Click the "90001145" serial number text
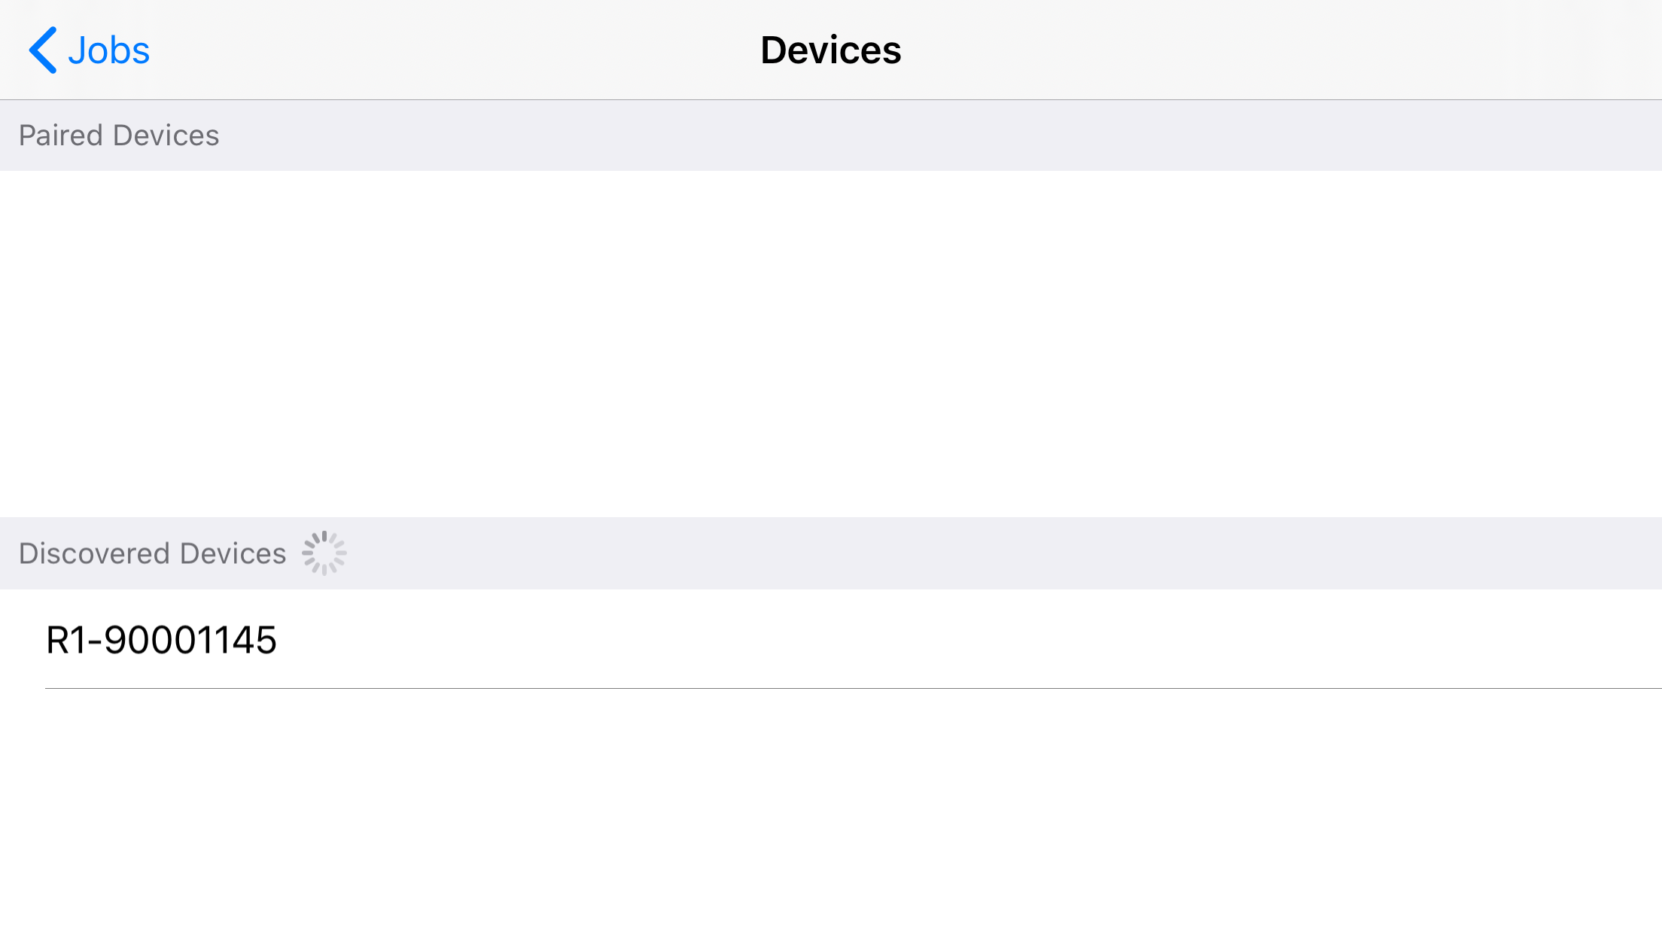The image size is (1662, 935). 190,640
